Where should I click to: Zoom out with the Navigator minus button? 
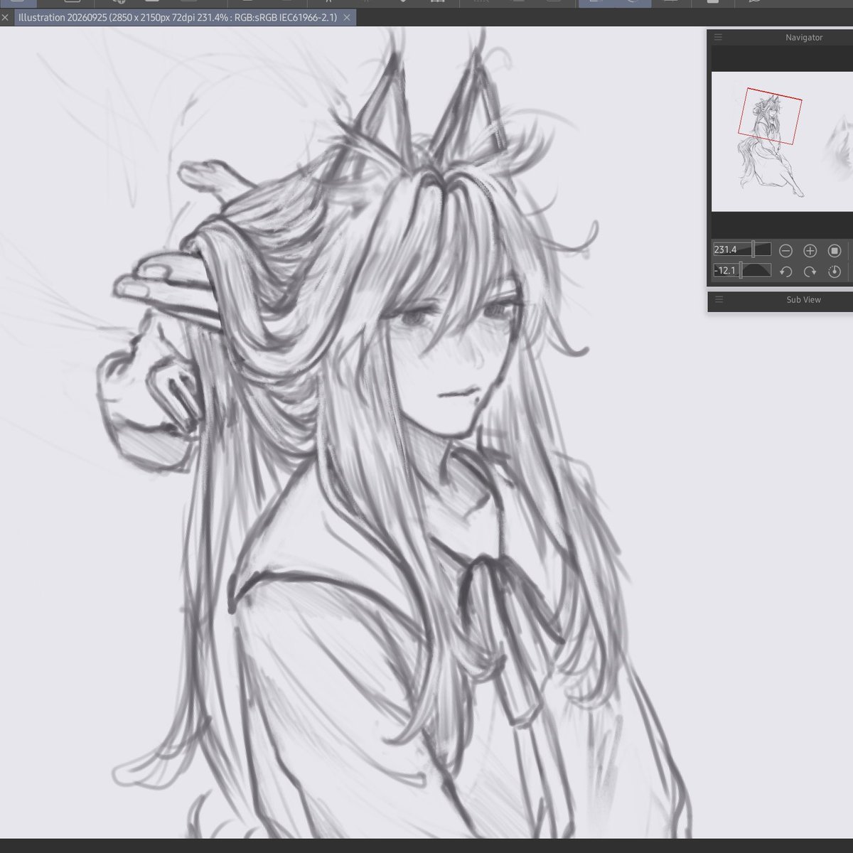click(785, 250)
